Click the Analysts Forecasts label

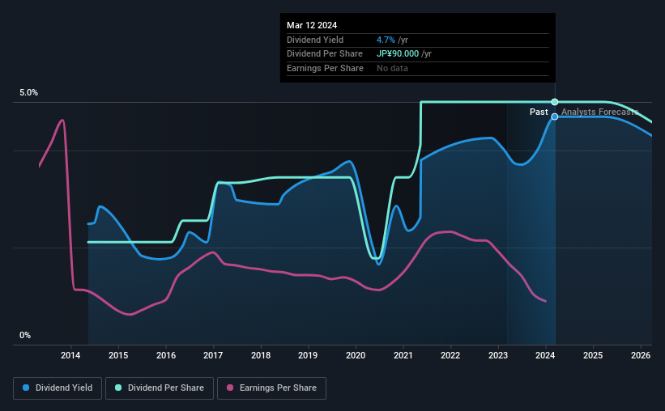pyautogui.click(x=599, y=112)
